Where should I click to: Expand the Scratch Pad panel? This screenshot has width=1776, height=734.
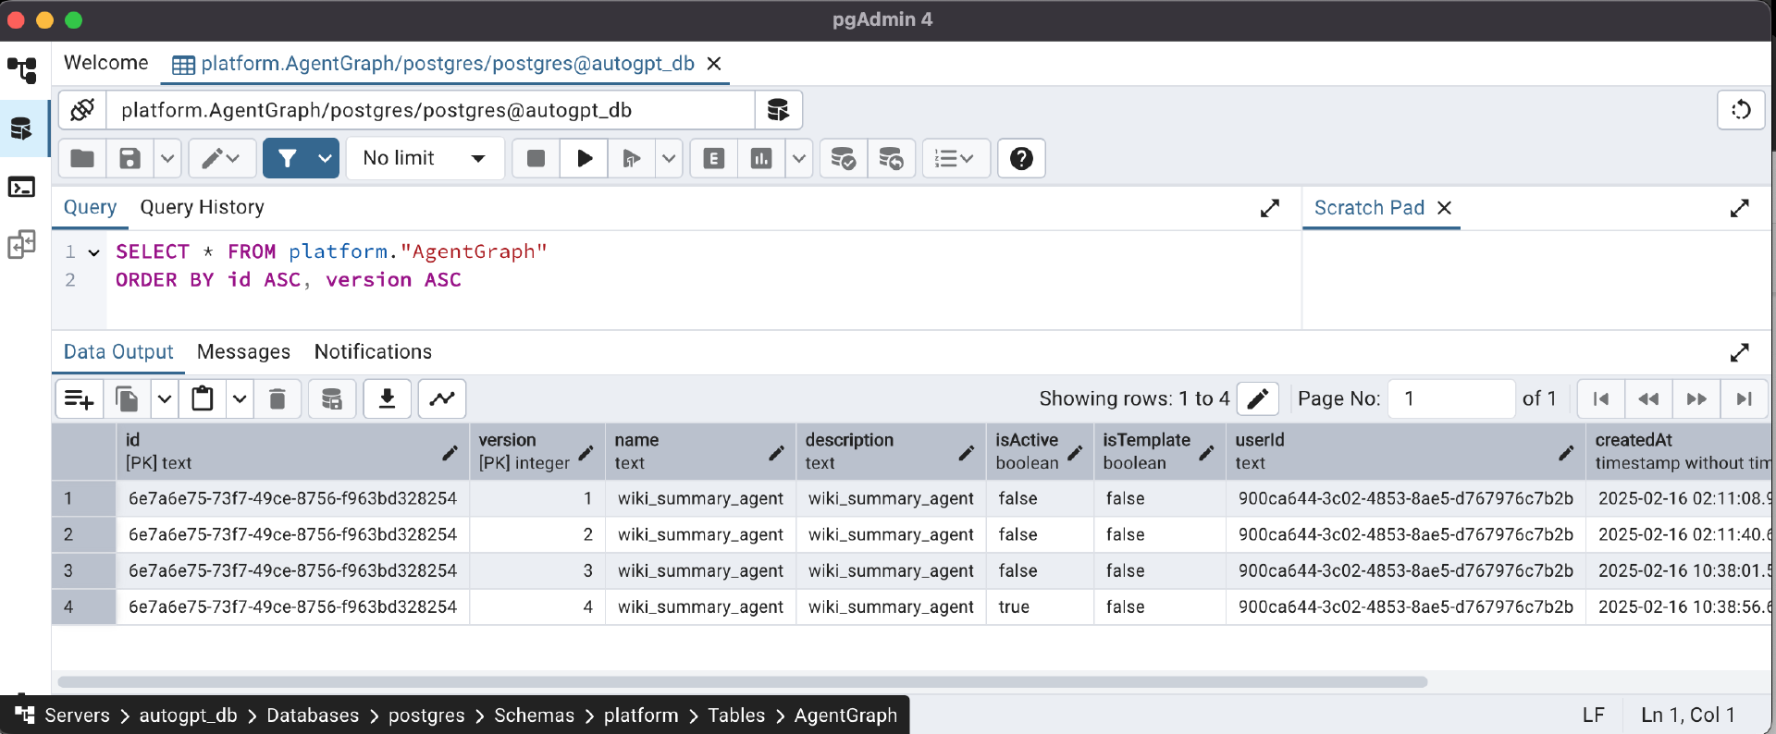point(1739,208)
